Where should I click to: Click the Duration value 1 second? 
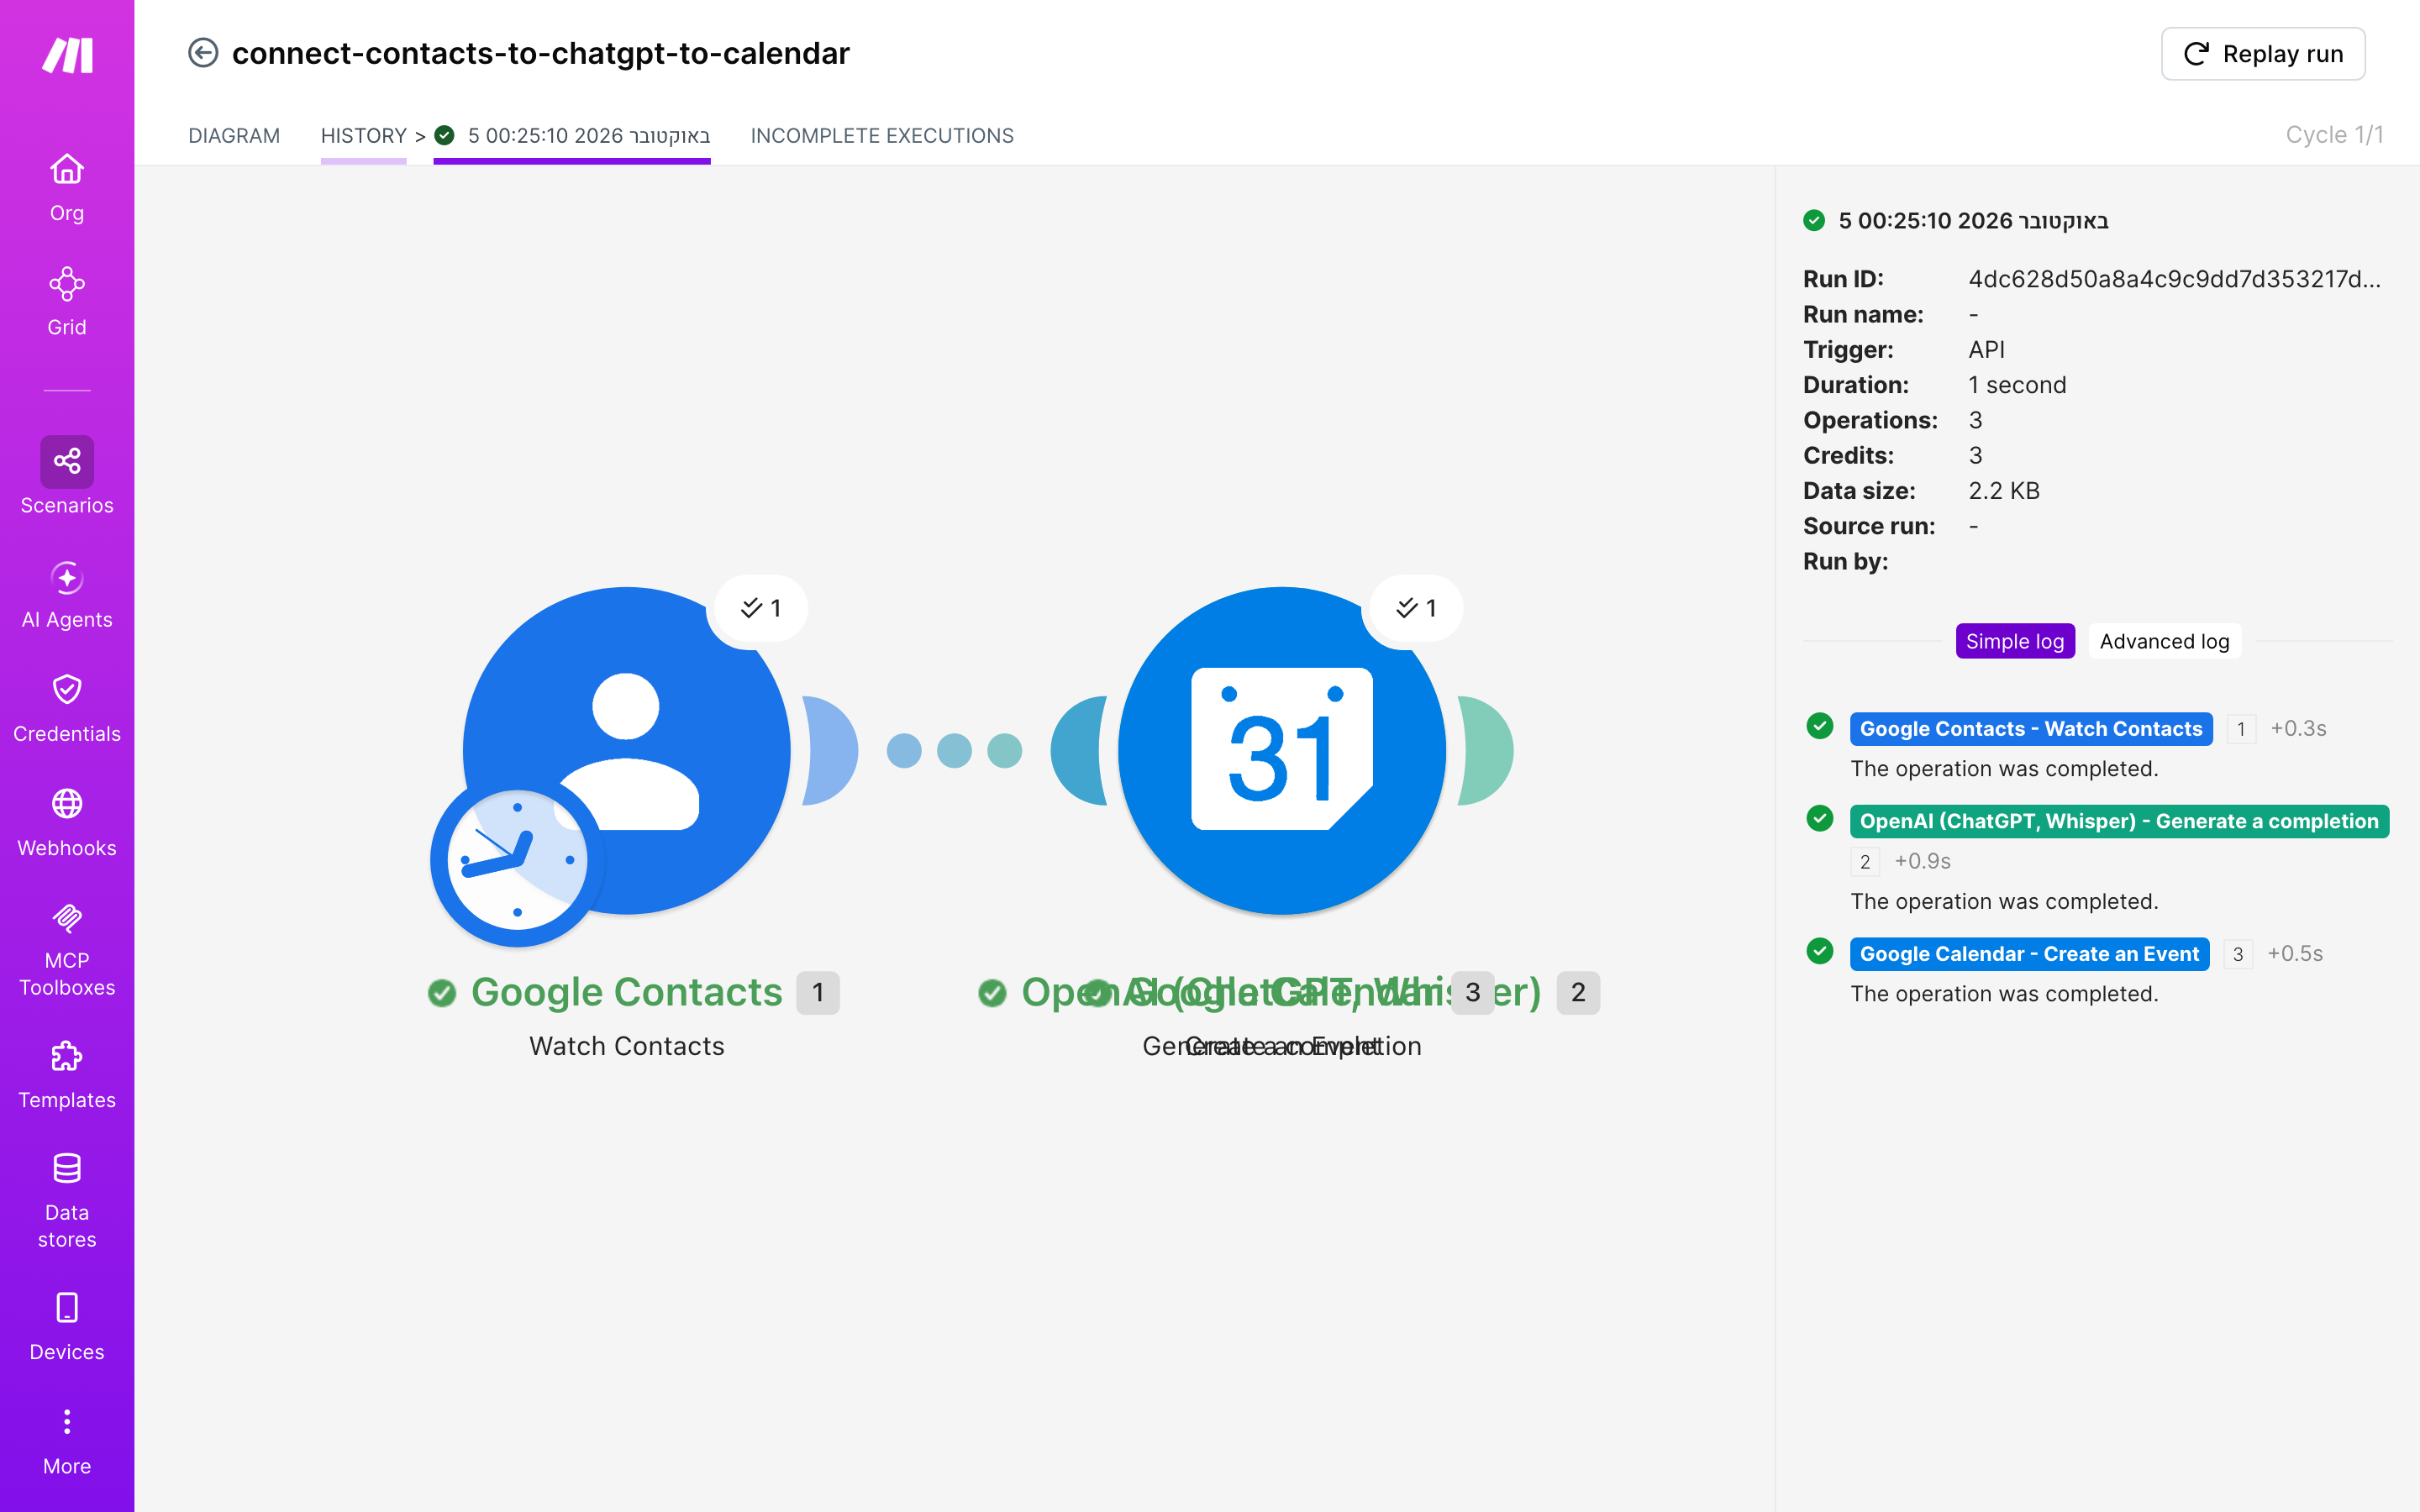(x=2017, y=385)
